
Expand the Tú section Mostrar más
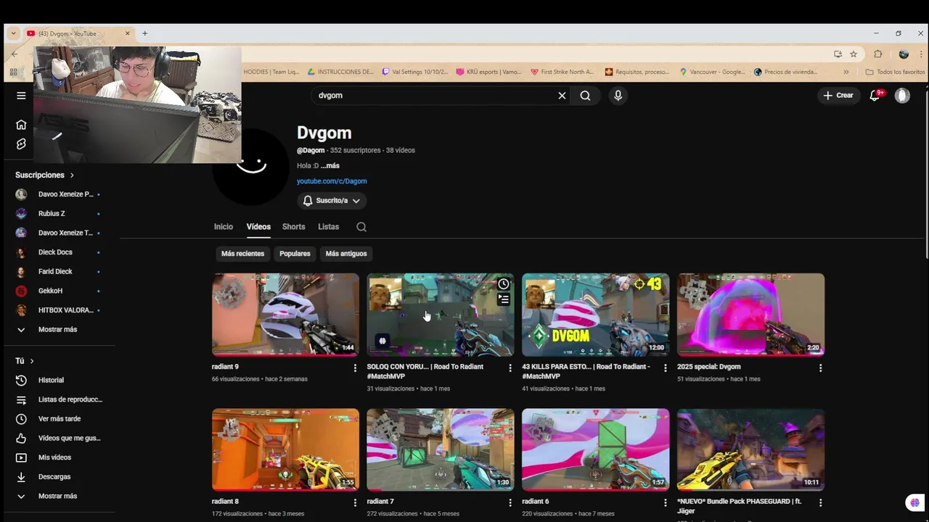pos(60,496)
